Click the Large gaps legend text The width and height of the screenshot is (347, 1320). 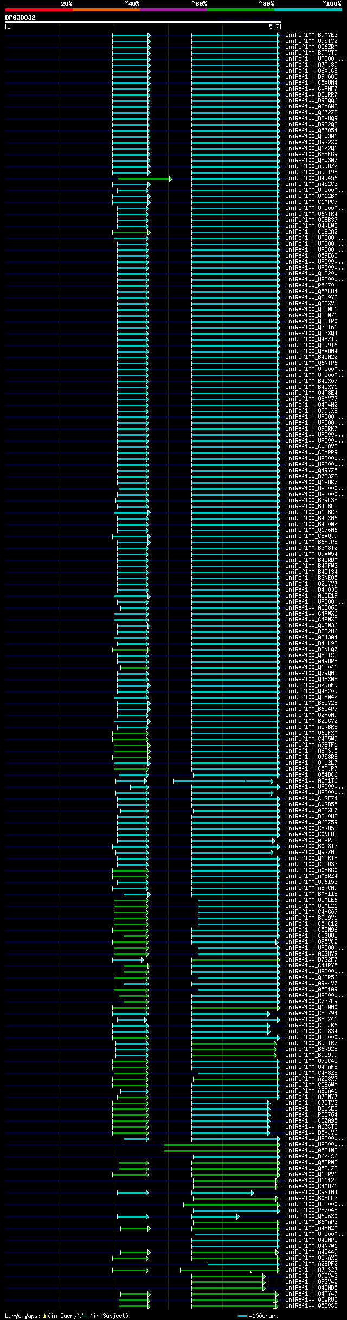[x=67, y=1316]
